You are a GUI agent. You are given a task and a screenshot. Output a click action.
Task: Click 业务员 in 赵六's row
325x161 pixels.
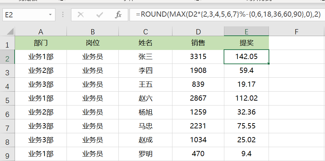[93, 99]
